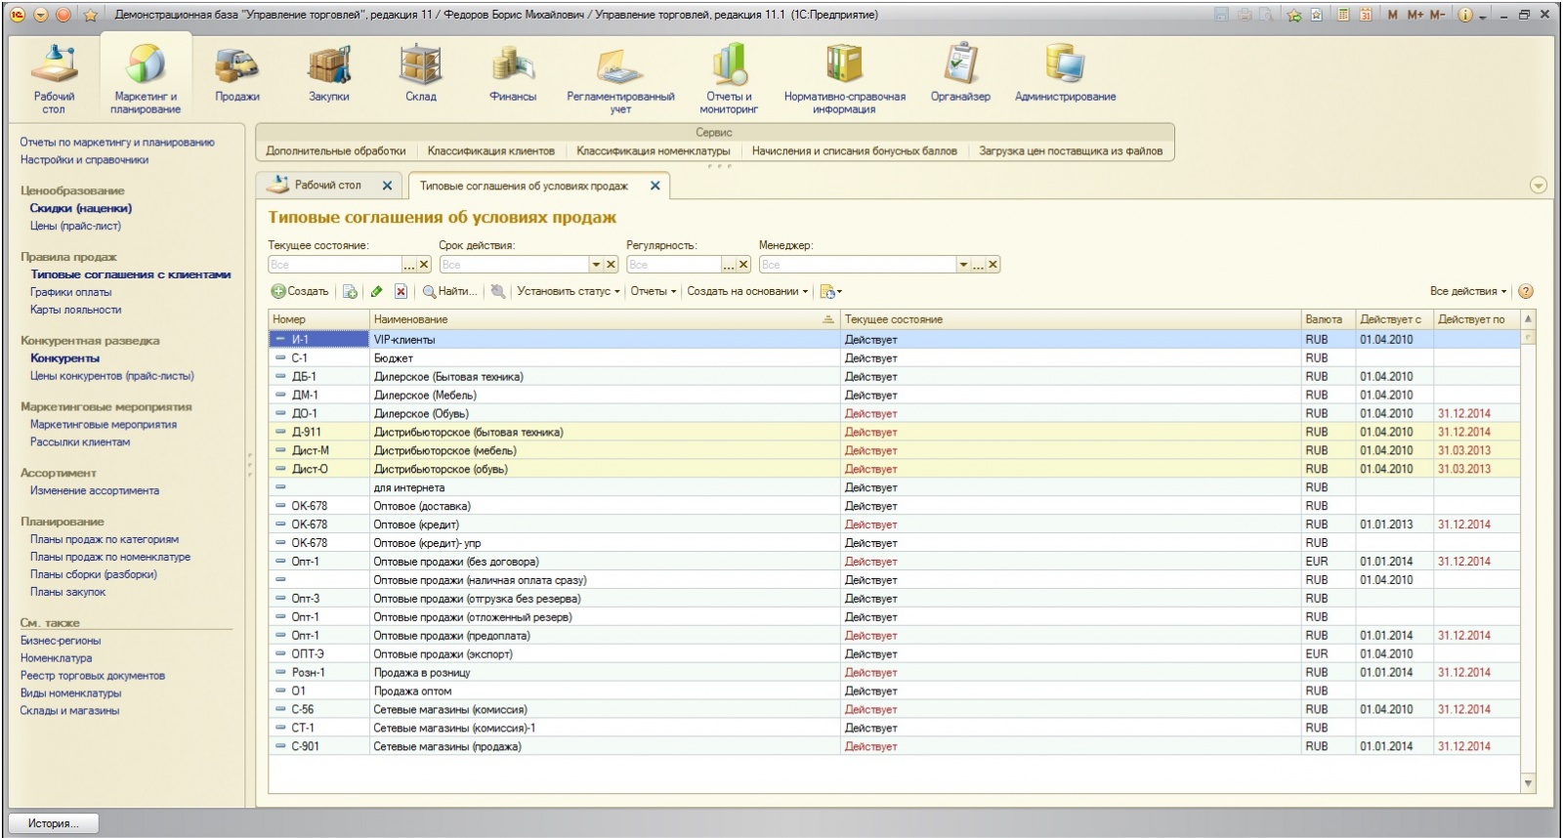Open Классификация клиентов in Сервис menu

point(490,151)
